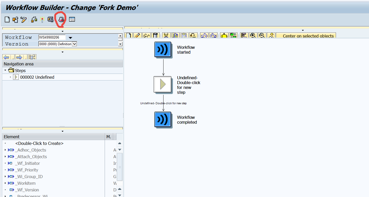Select the Workflow completed event node
The width and height of the screenshot is (369, 197).
163,120
